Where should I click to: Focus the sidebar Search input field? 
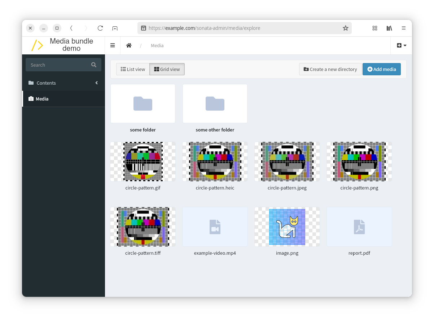tap(58, 65)
